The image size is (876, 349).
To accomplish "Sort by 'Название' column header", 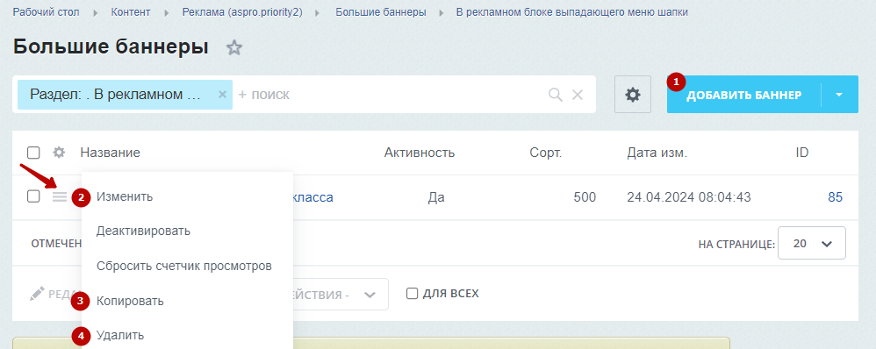I will (110, 153).
